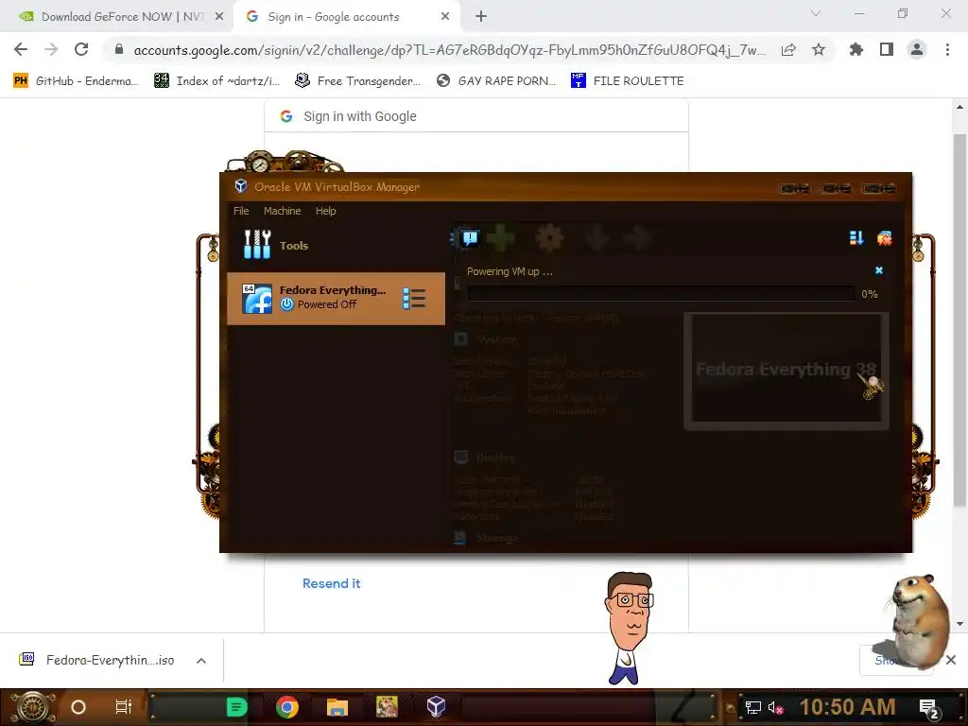Open Chrome extensions puzzle icon

tap(856, 49)
